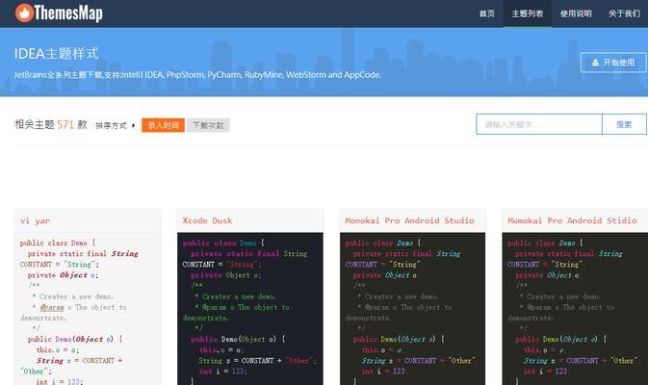Click the 571 theme count text
The image size is (648, 385).
click(65, 124)
